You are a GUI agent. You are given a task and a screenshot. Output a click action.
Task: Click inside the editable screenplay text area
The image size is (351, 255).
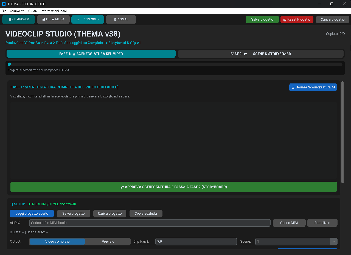tap(174, 141)
